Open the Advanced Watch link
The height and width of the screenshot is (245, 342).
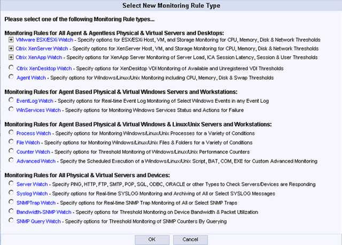36,161
